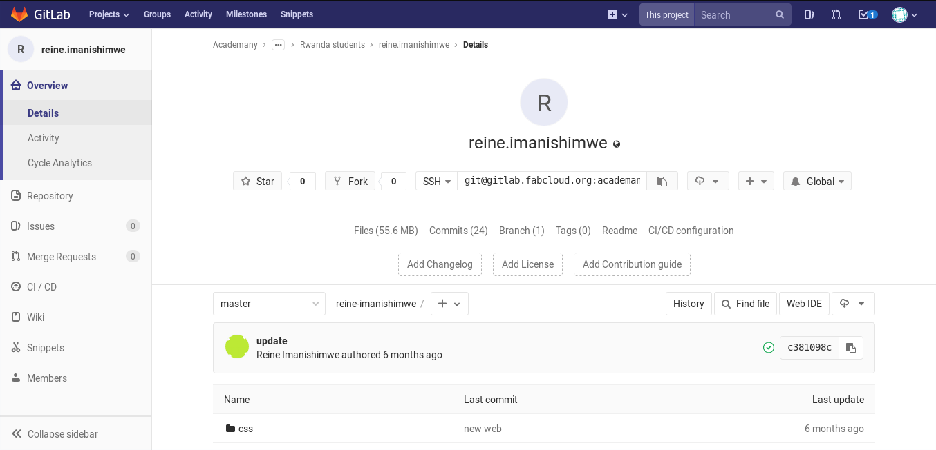Image resolution: width=936 pixels, height=450 pixels.
Task: View pipeline status via green check icon
Action: (769, 347)
